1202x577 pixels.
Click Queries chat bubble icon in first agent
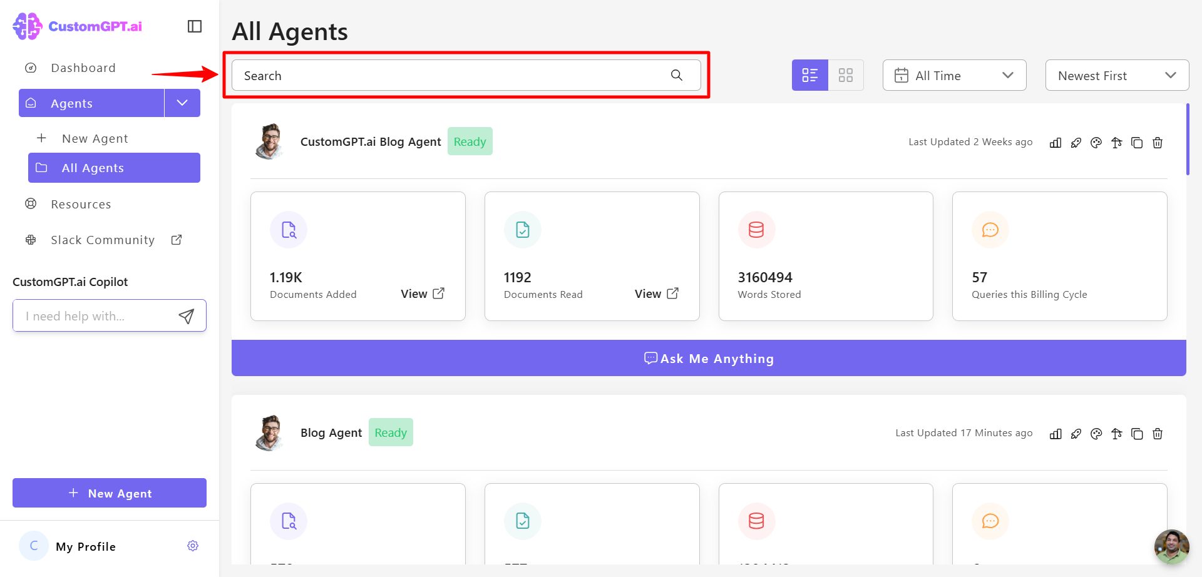[990, 230]
